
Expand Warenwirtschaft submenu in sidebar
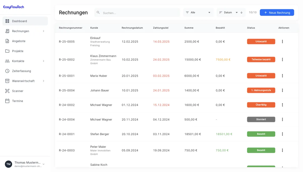coord(43,81)
